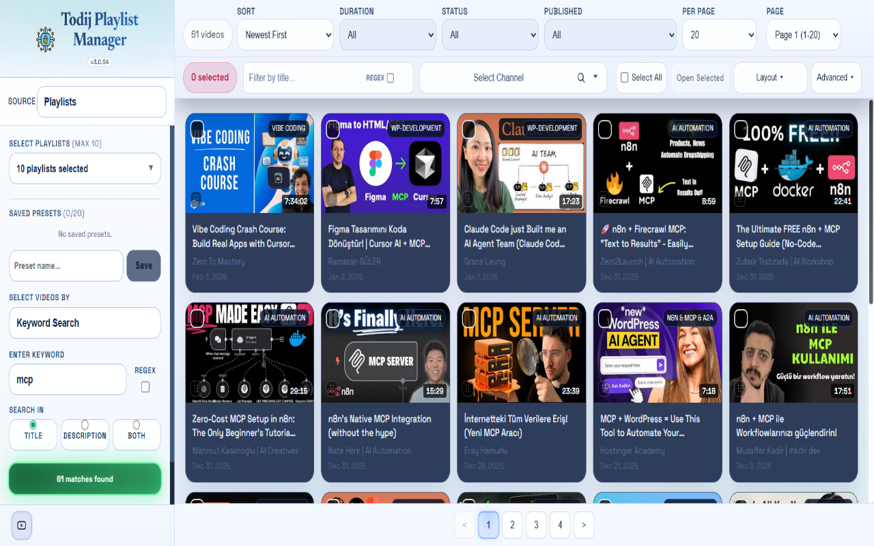
Task: Check the Vibe Coding Crash Course video checkbox
Action: pos(197,129)
